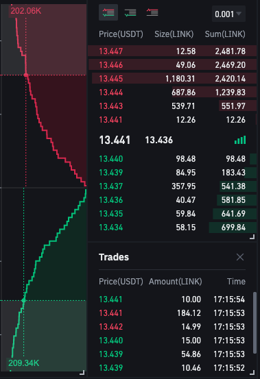Close the Trades panel
Viewport: 260px width, 379px height.
point(240,257)
